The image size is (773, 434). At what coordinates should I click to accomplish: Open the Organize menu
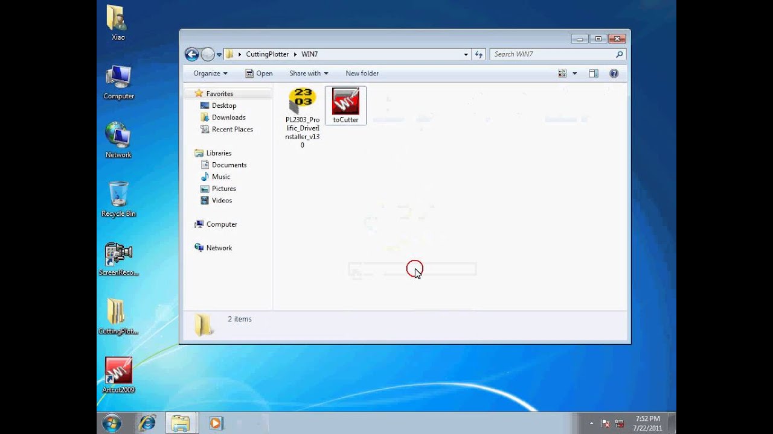(x=210, y=74)
